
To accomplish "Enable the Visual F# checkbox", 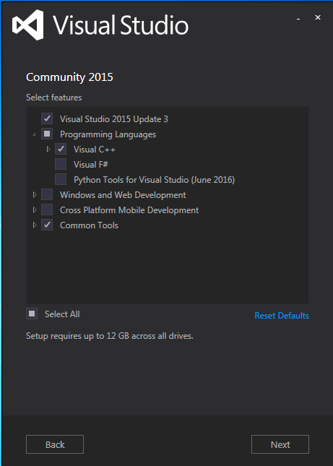I will pos(61,164).
